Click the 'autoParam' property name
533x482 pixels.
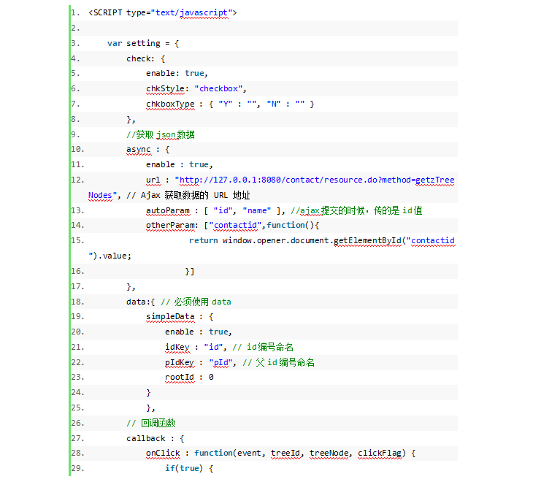(167, 210)
